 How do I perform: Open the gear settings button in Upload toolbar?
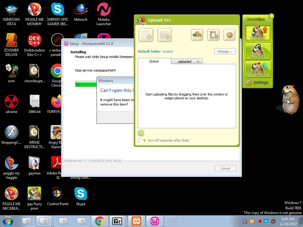229,35
